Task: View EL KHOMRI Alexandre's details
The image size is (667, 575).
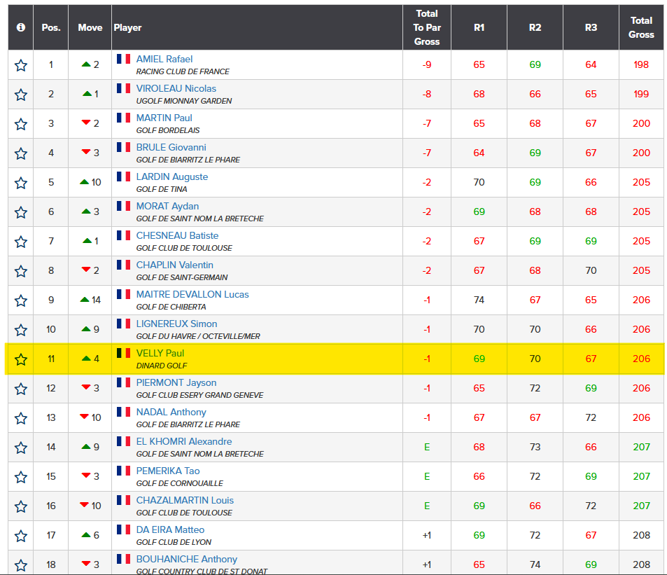Action: coord(184,442)
